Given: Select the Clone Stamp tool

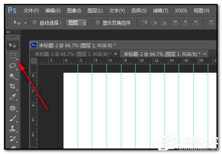Looking at the screenshot, I should click(13, 128).
